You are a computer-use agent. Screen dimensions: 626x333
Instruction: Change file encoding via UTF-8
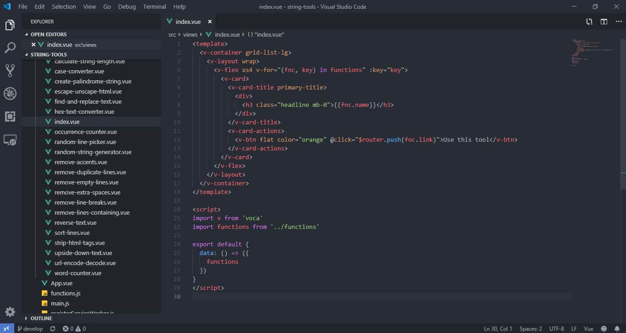coord(556,328)
